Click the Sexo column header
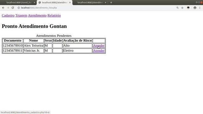 pos(48,41)
